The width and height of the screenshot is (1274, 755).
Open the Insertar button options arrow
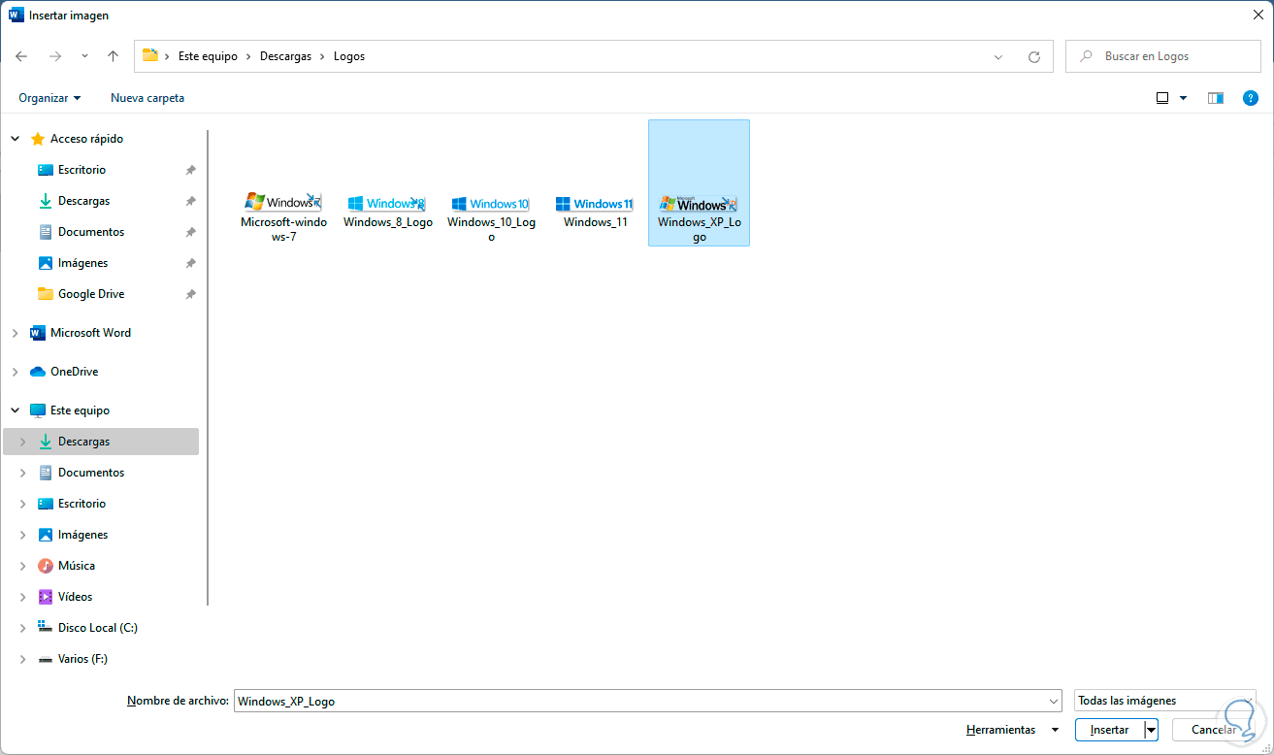coord(1152,730)
